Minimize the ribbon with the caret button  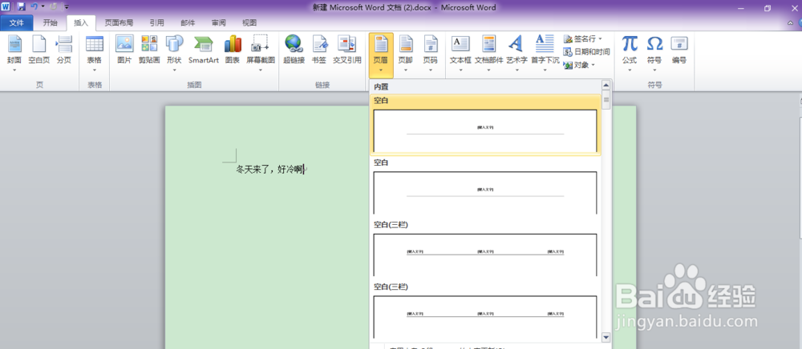792,23
